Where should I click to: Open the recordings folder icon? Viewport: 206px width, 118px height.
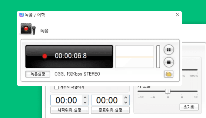(169, 74)
